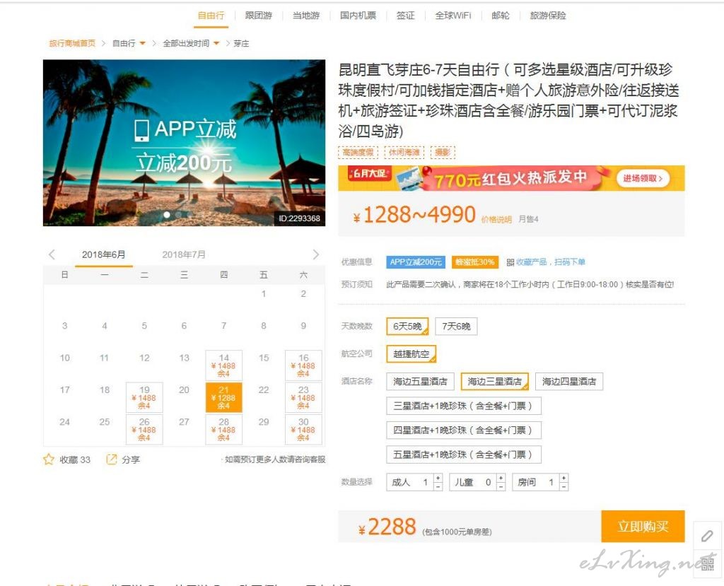Select June 16 departure date

(303, 365)
